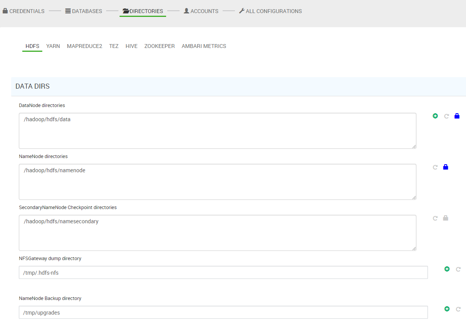This screenshot has width=466, height=328.
Task: Click undo arrow for NFSGateway dump directory
Action: pyautogui.click(x=458, y=270)
